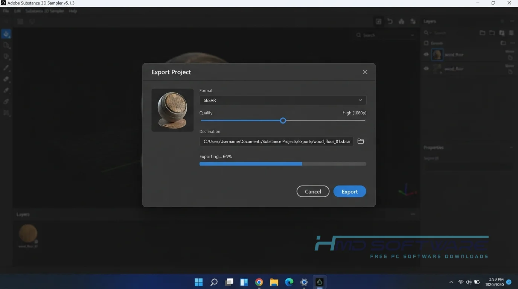Image resolution: width=518 pixels, height=289 pixels.
Task: Expand the dropdown arrow beside viewport search
Action: [413, 35]
